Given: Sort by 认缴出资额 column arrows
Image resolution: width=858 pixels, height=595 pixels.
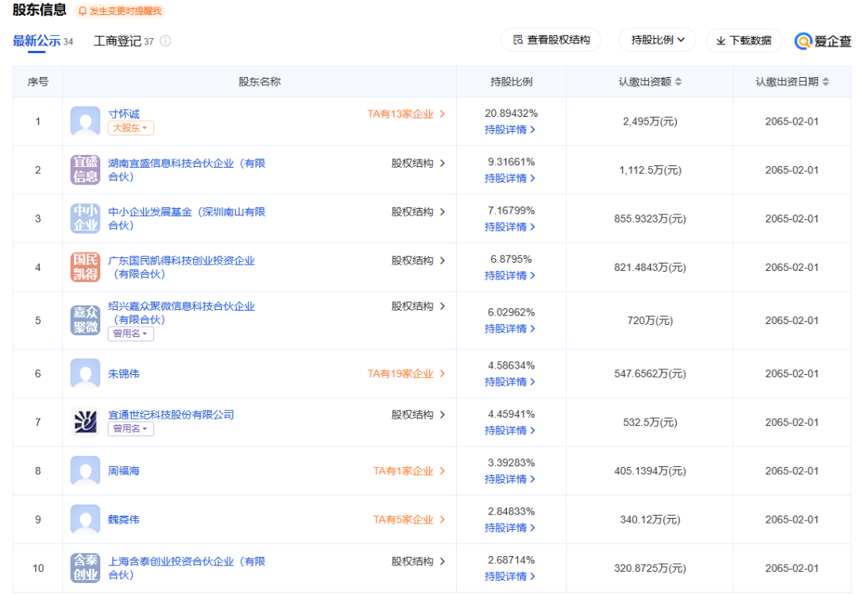Looking at the screenshot, I should (x=678, y=82).
